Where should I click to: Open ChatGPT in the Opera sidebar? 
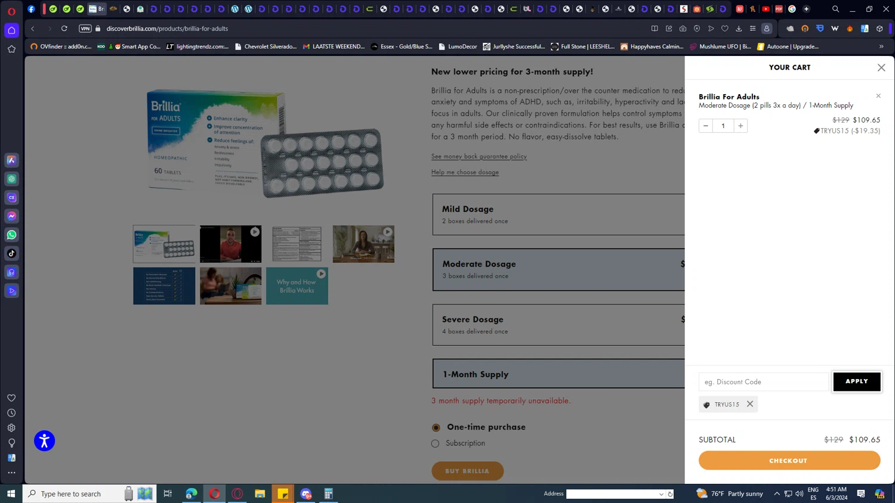[x=11, y=179]
